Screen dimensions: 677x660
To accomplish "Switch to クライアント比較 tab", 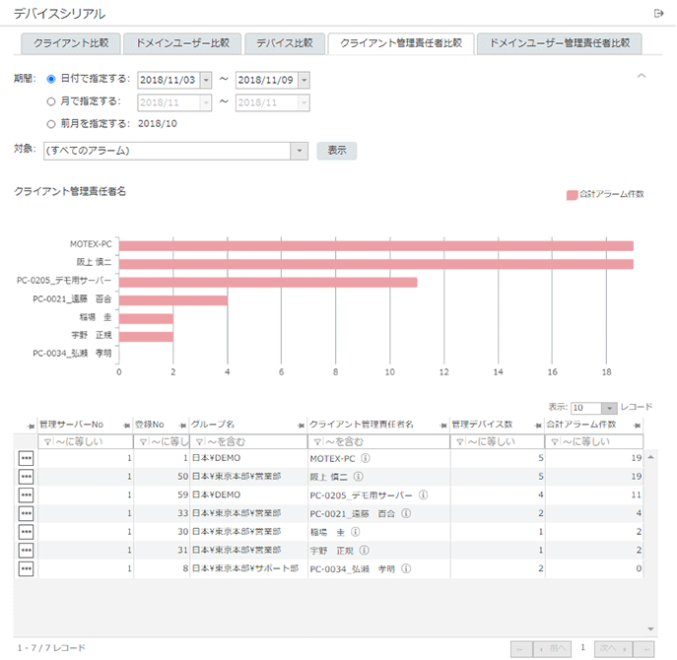I will click(x=71, y=43).
